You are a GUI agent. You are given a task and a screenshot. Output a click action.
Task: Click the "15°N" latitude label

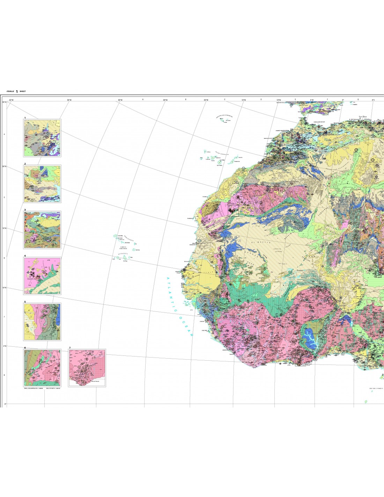(4, 228)
